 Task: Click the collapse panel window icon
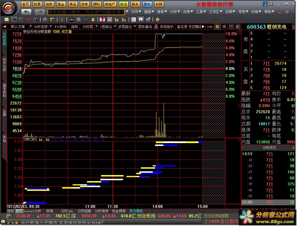pyautogui.click(x=231, y=27)
